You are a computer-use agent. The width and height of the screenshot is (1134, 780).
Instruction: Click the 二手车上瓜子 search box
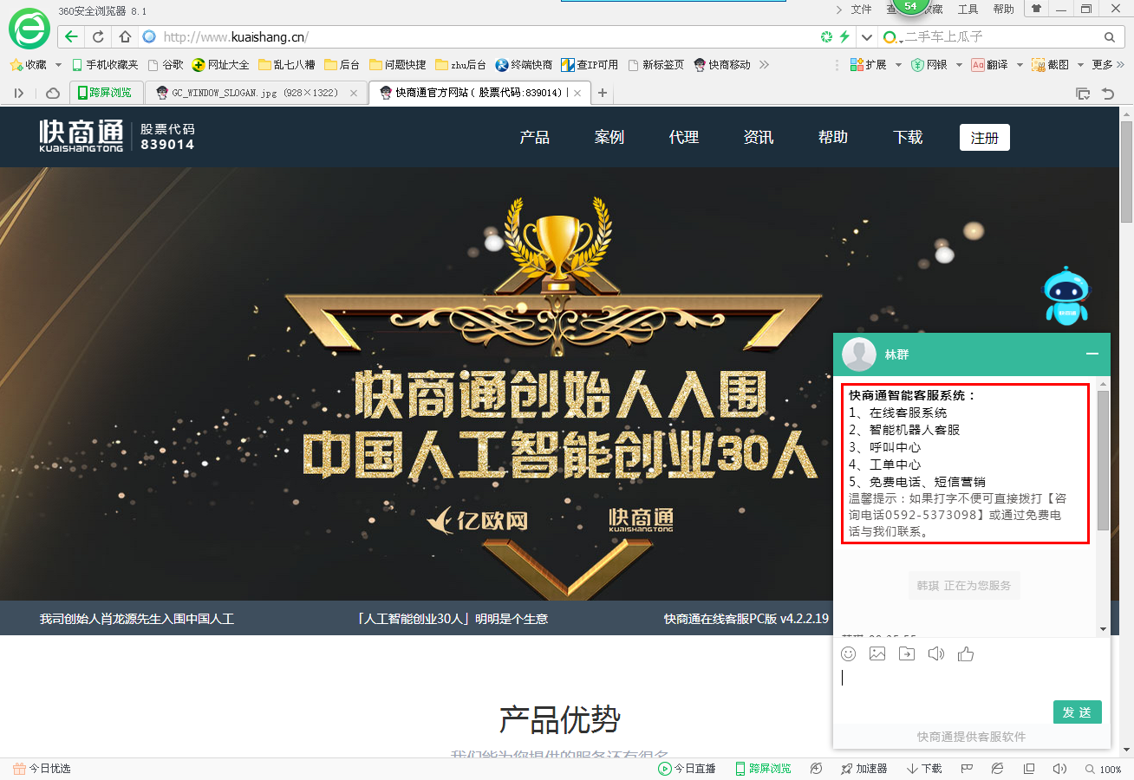coord(1001,37)
